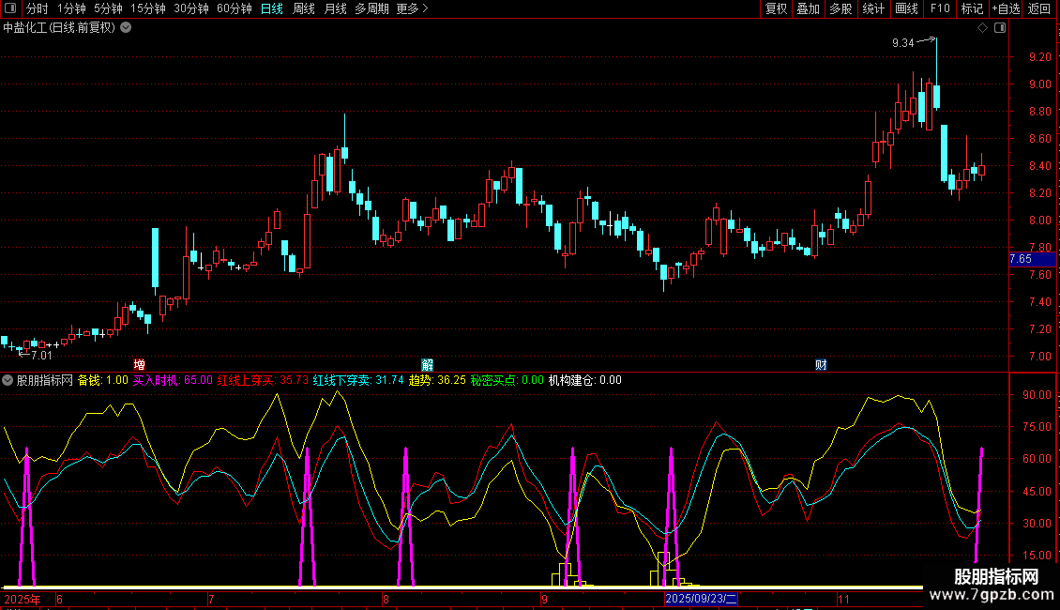Toggle 叠加 overlay comparison
This screenshot has width=1060, height=610.
(808, 9)
